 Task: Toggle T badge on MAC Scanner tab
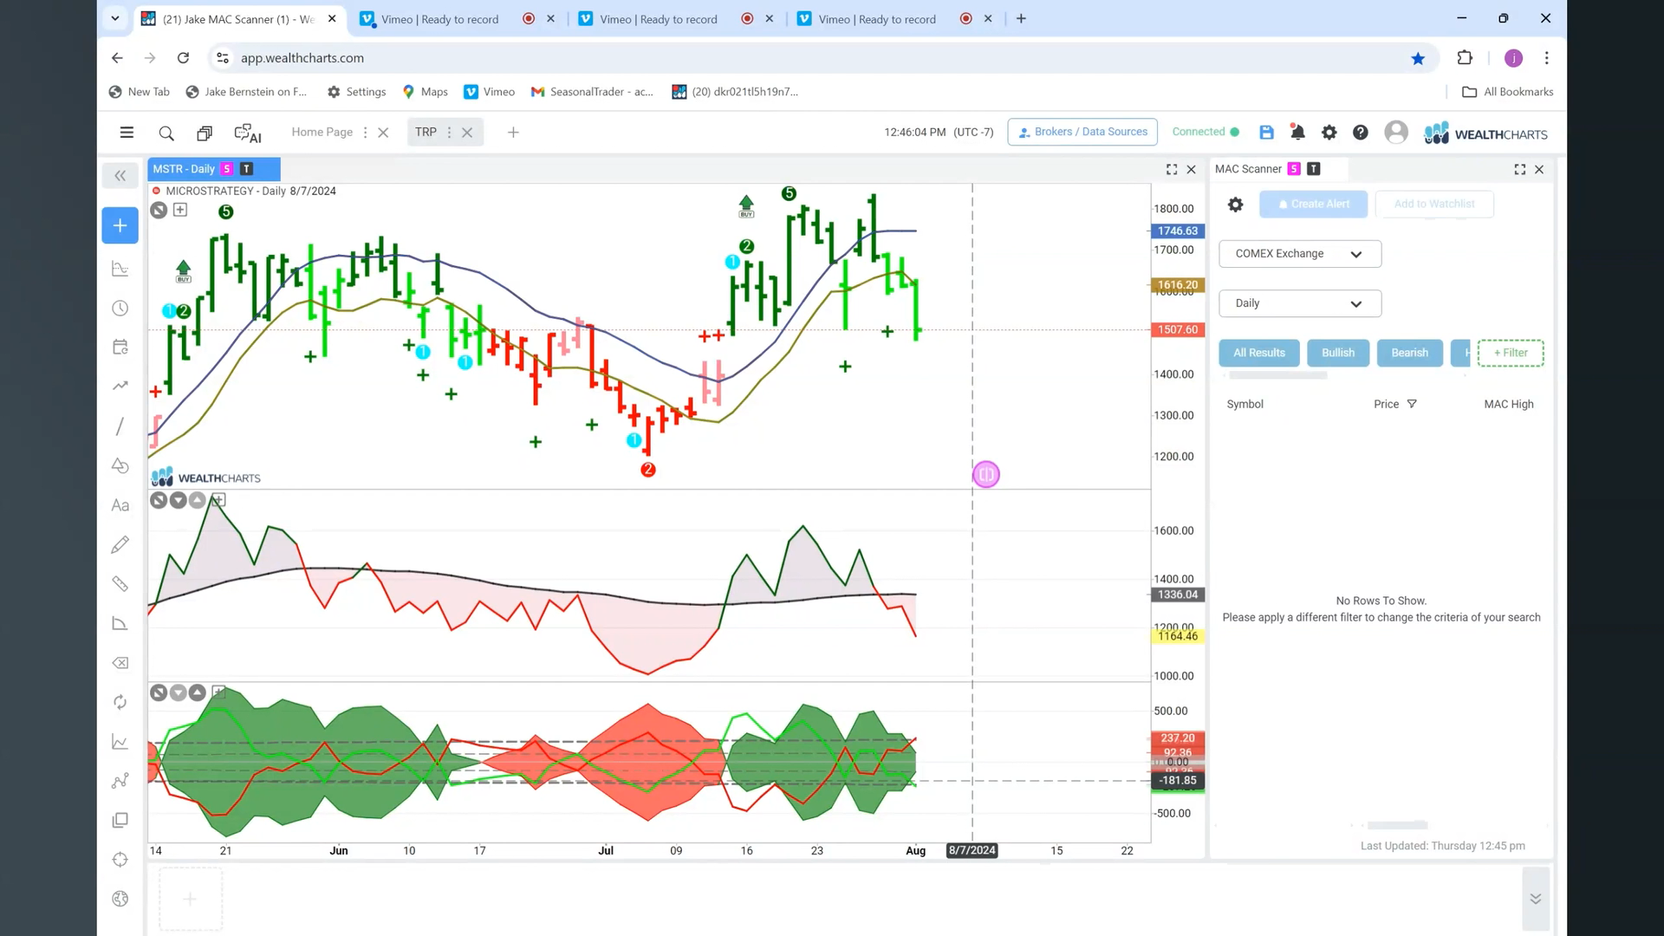(1314, 169)
